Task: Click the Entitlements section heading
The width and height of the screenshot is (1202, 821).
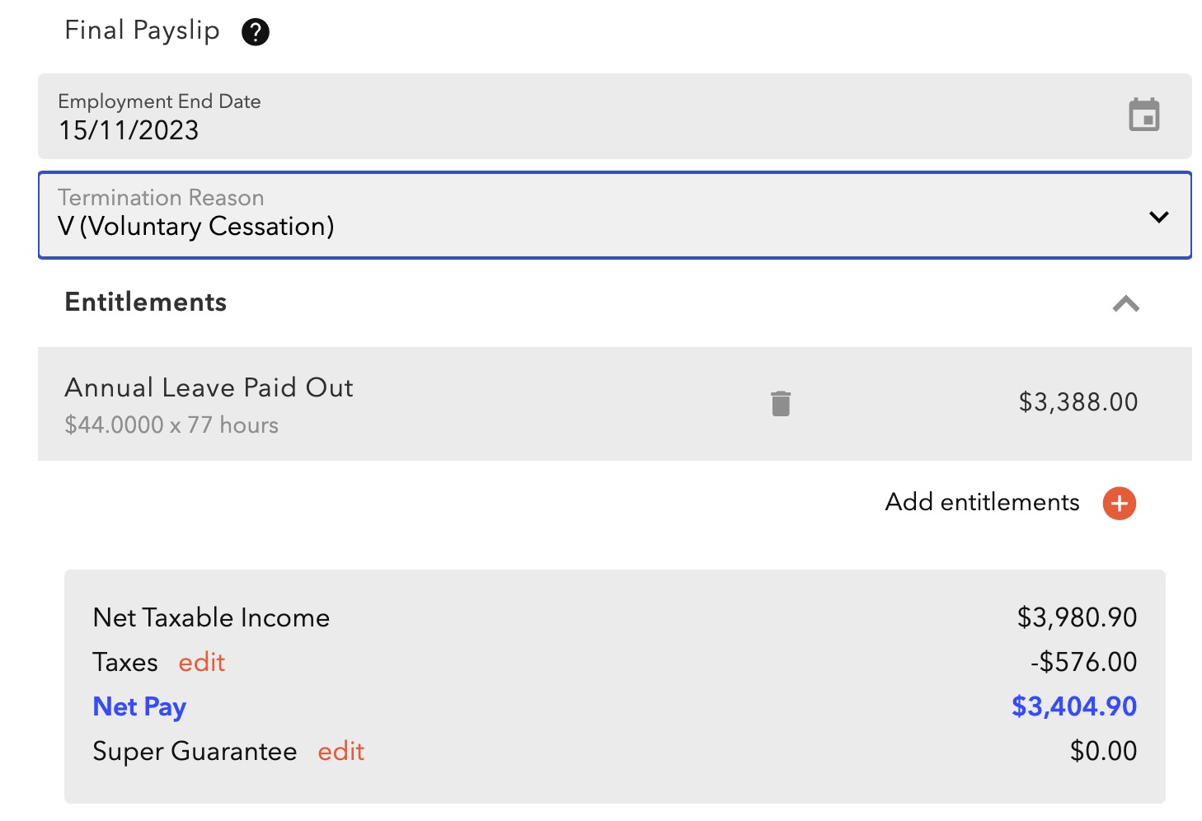Action: [146, 303]
